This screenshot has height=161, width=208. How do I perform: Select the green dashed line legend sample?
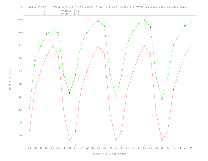[x=41, y=14]
